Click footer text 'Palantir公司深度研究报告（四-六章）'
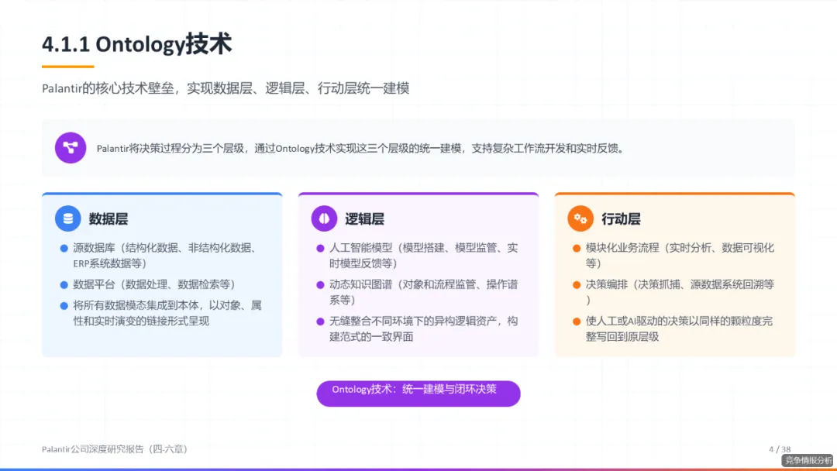This screenshot has height=471, width=837. point(115,449)
